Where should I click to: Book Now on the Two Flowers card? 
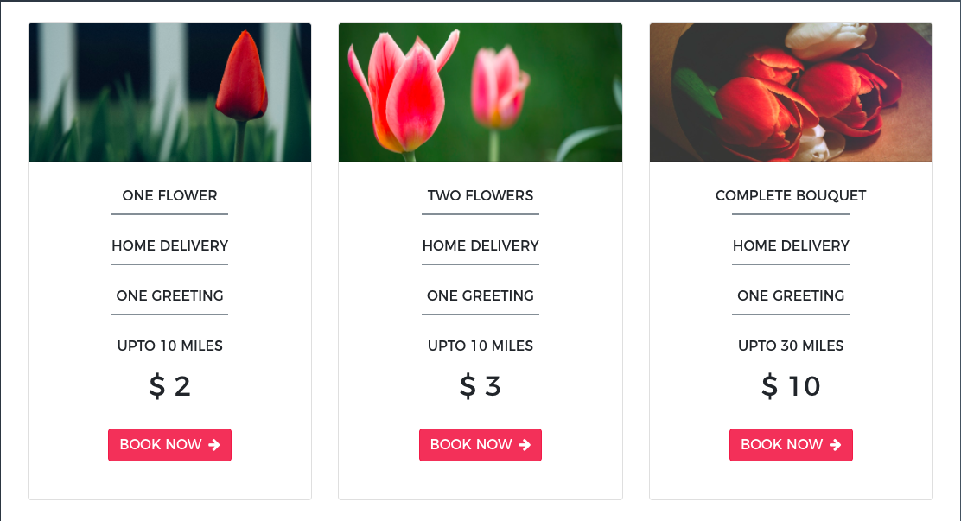(x=480, y=444)
